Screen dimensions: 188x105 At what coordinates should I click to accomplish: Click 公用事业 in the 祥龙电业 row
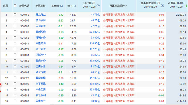click(108, 15)
